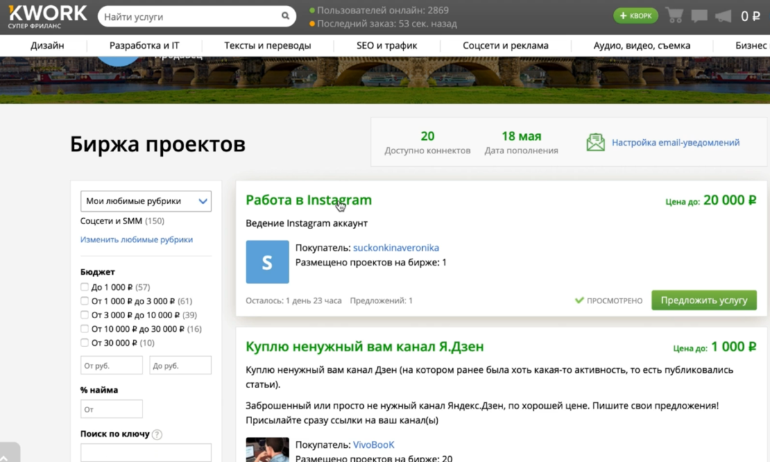This screenshot has width=770, height=462.
Task: Open the messages chat bubble icon
Action: click(699, 16)
